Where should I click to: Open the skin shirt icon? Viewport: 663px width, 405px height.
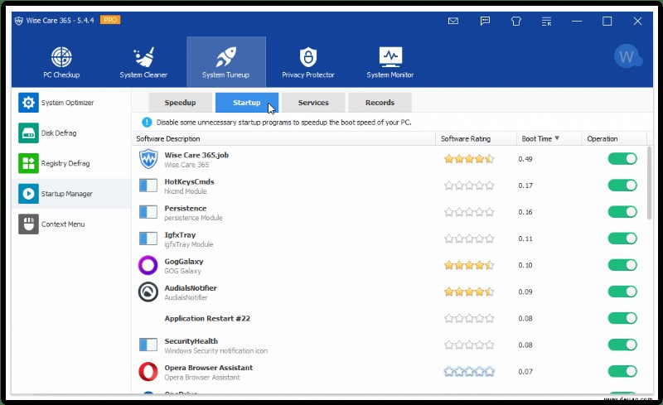[x=515, y=22]
